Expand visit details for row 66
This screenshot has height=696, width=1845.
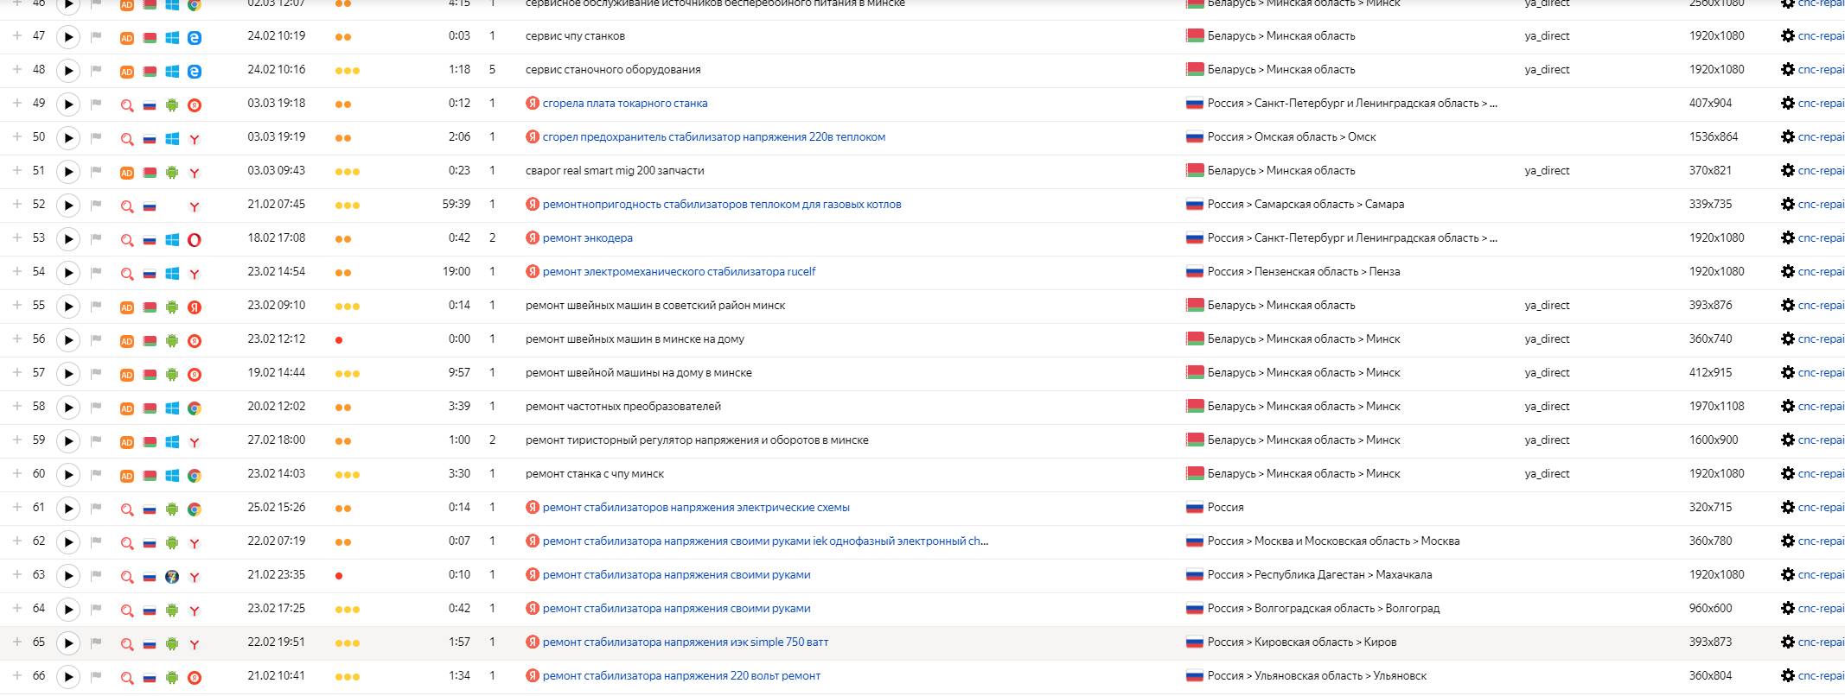click(x=16, y=675)
